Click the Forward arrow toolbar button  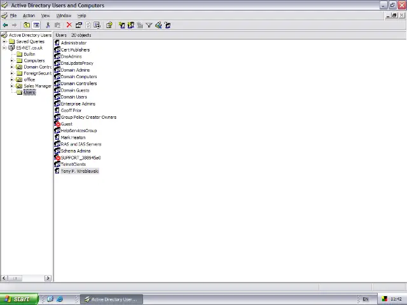(x=14, y=25)
